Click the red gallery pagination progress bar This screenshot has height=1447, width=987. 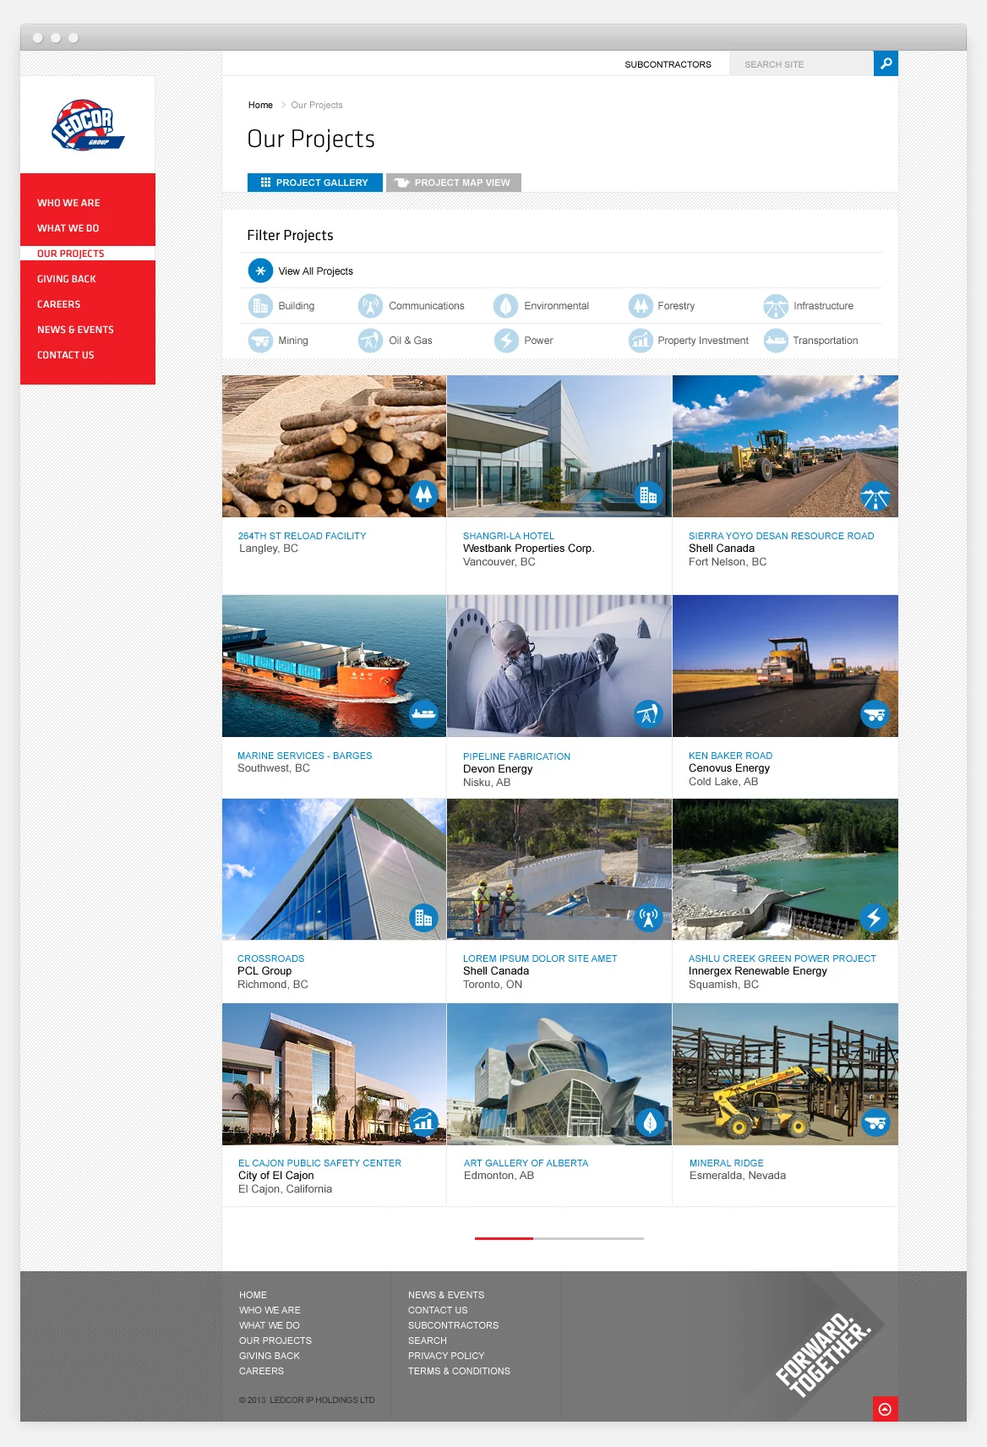click(x=504, y=1238)
